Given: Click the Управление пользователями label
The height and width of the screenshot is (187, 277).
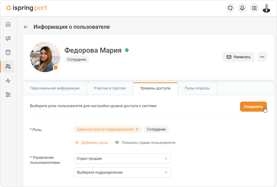Looking at the screenshot, I should [x=45, y=160].
